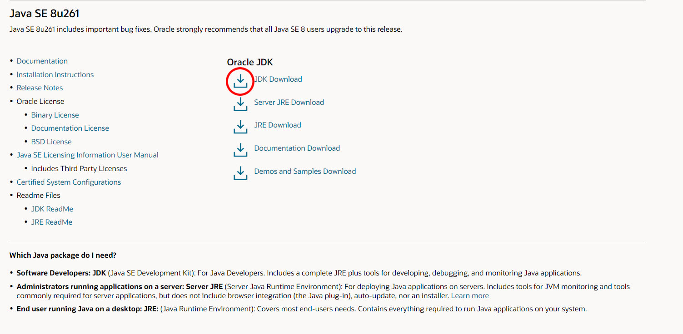Click the Demos and Samples Download icon
The width and height of the screenshot is (683, 334).
[240, 172]
